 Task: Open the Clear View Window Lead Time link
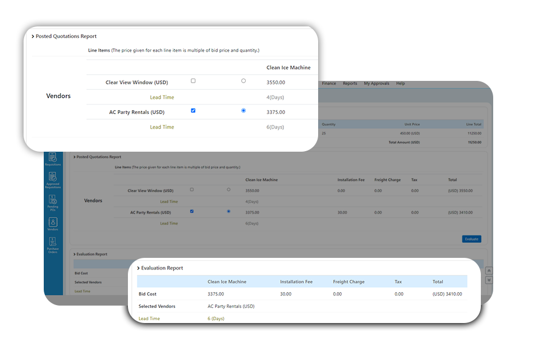[162, 97]
